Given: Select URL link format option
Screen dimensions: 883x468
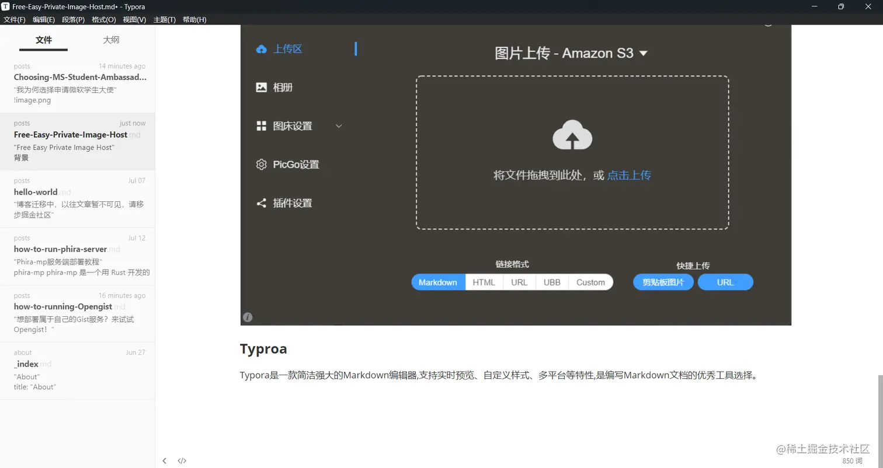Looking at the screenshot, I should [x=519, y=282].
